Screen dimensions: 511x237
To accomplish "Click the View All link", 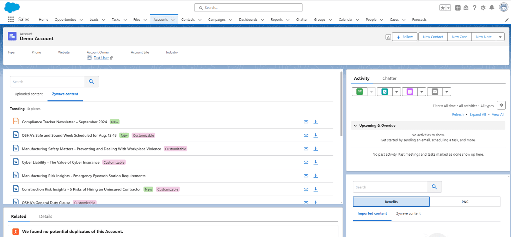I will 498,114.
